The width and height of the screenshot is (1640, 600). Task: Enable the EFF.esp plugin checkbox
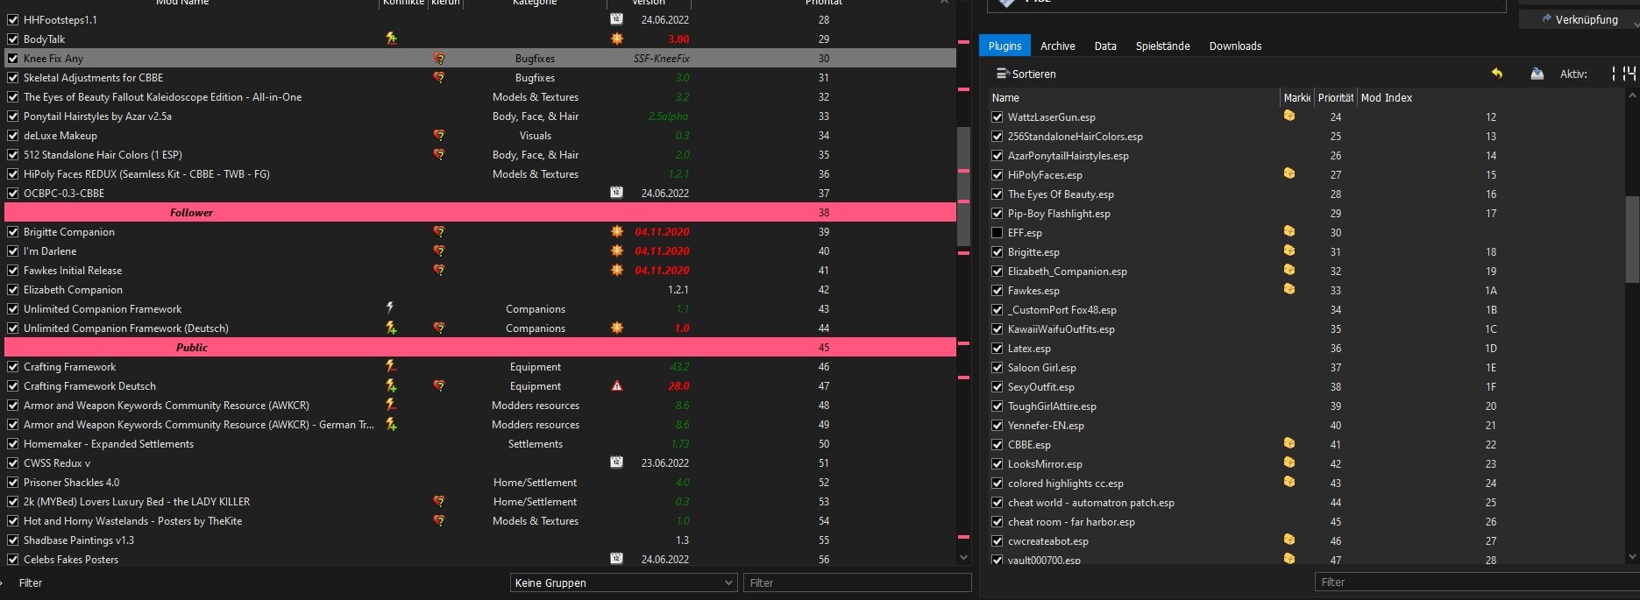997,233
